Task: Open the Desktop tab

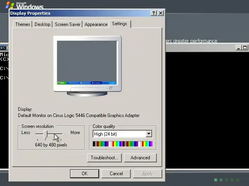Action: [42, 24]
